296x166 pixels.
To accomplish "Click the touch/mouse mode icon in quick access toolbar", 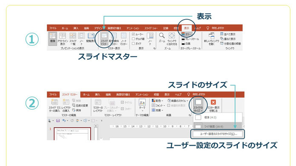I will pyautogui.click(x=49, y=121).
